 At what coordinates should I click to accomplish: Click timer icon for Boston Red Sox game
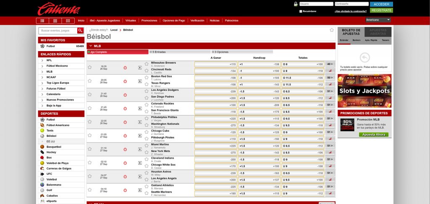(x=125, y=81)
